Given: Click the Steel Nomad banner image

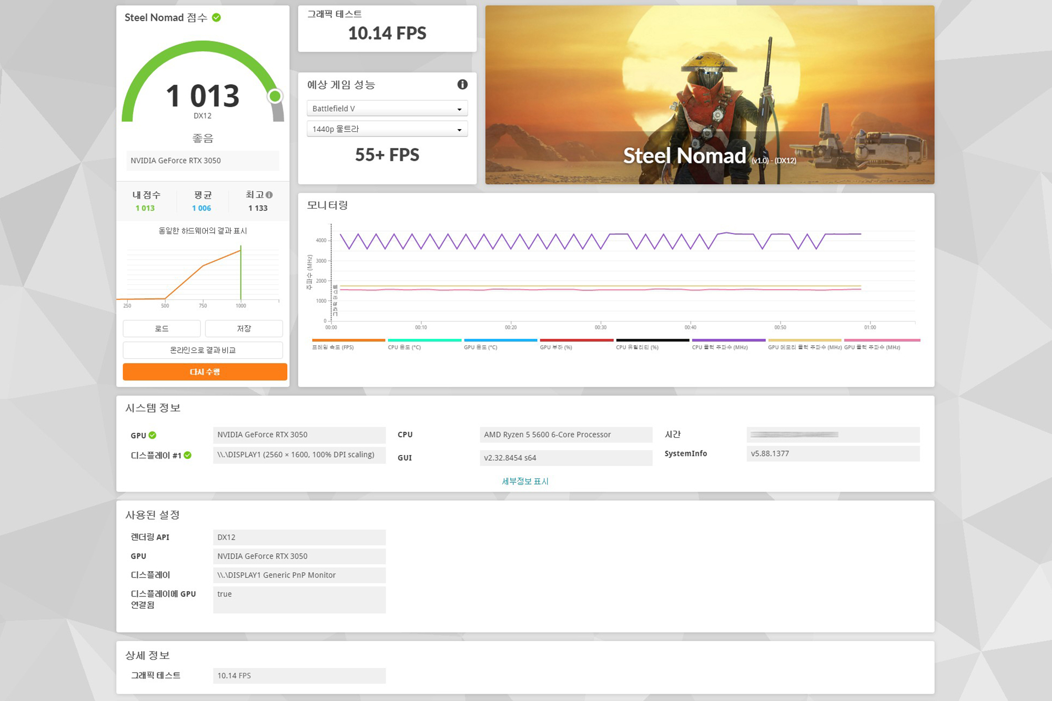Looking at the screenshot, I should pyautogui.click(x=709, y=95).
